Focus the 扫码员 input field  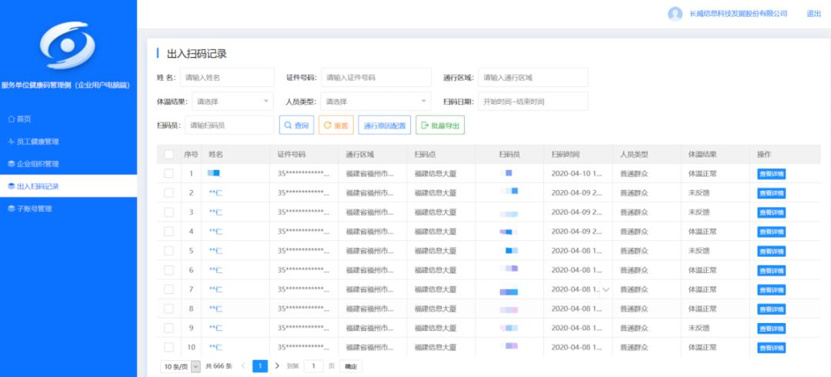click(229, 125)
